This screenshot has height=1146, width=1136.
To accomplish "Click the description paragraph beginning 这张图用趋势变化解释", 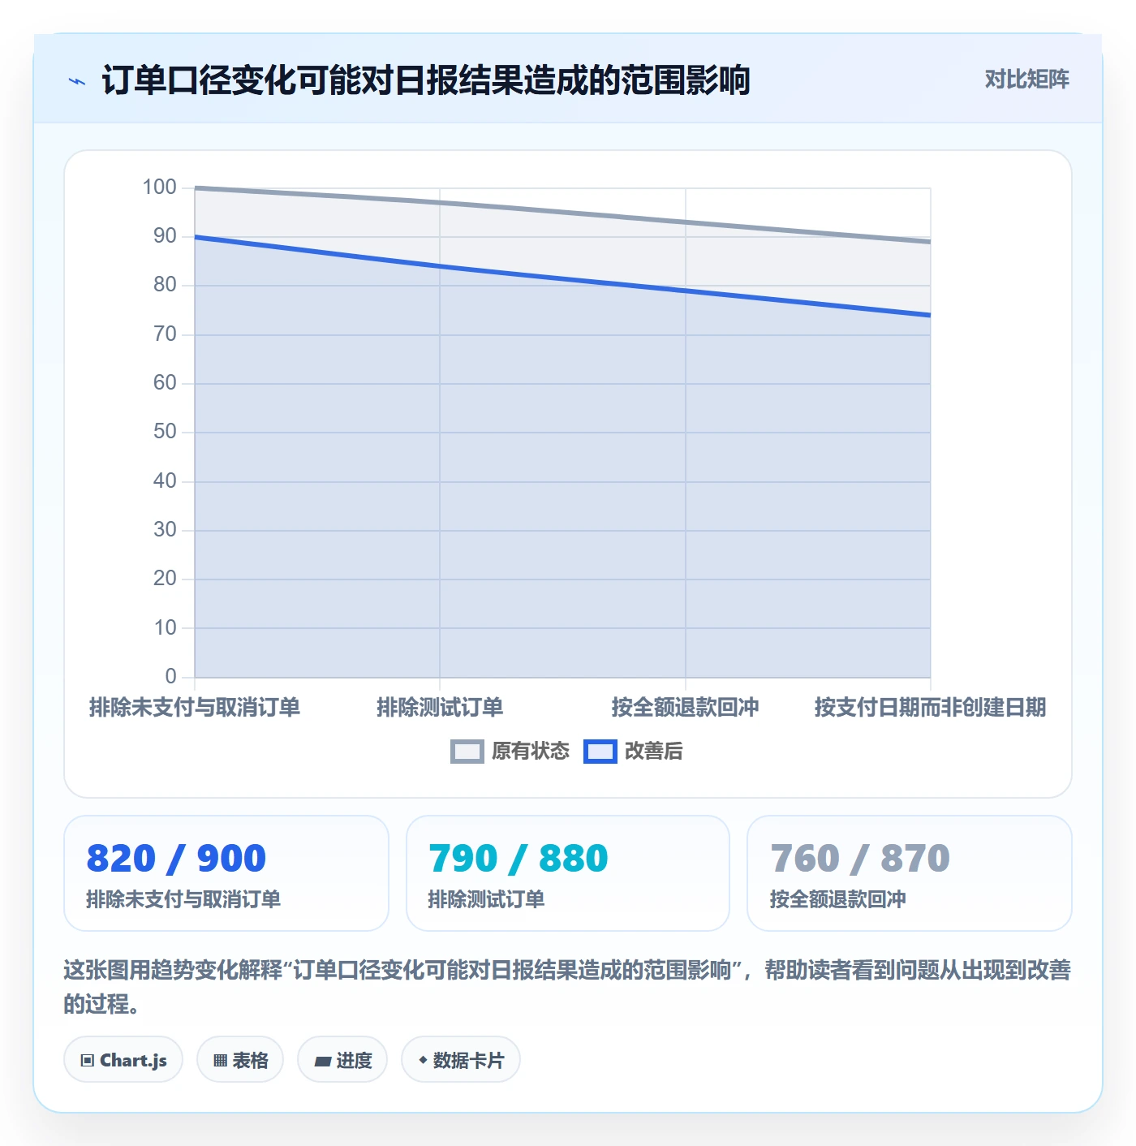I will 567,987.
